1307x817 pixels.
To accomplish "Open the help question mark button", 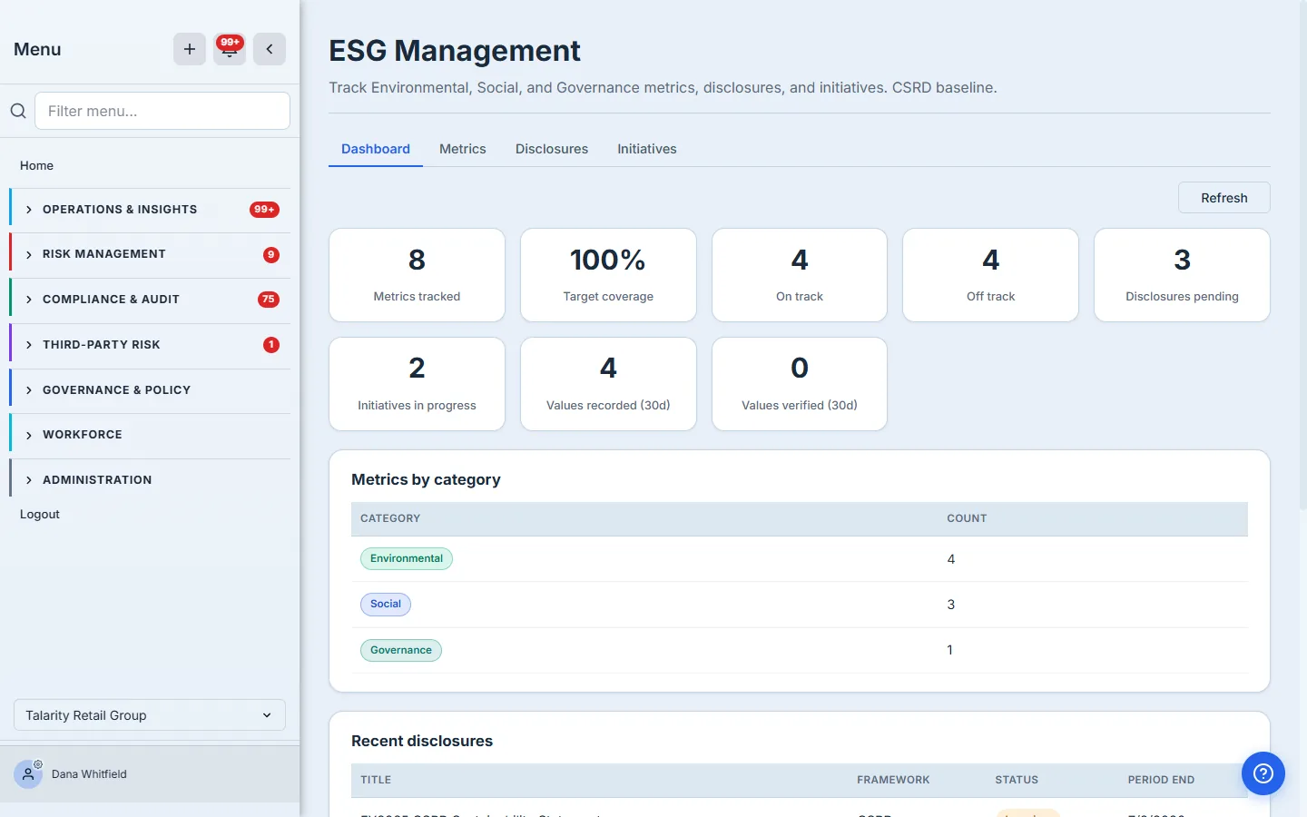I will tap(1263, 773).
